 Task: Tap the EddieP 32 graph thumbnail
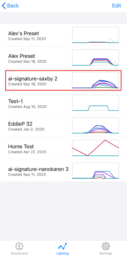tap(96, 126)
